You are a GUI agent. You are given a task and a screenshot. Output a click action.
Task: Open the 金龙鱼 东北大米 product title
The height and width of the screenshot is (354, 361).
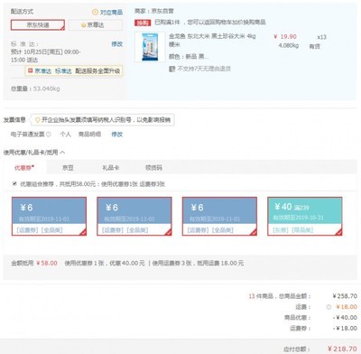click(x=212, y=40)
